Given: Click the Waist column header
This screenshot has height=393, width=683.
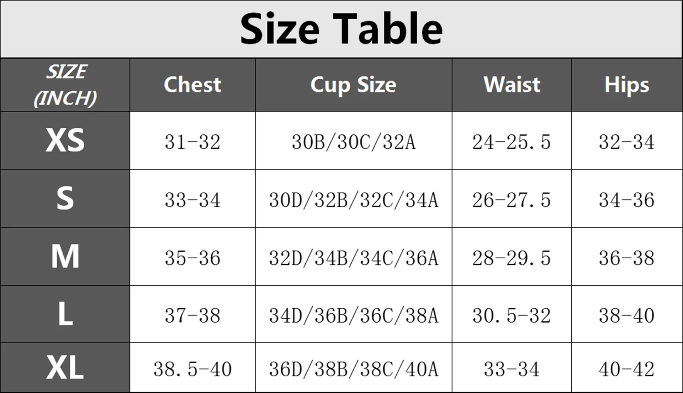Looking at the screenshot, I should [x=512, y=85].
